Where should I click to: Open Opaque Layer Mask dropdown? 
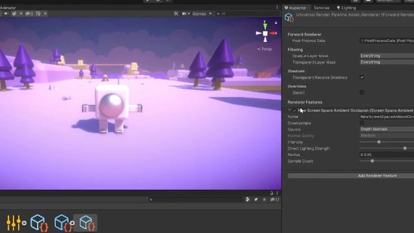click(387, 56)
